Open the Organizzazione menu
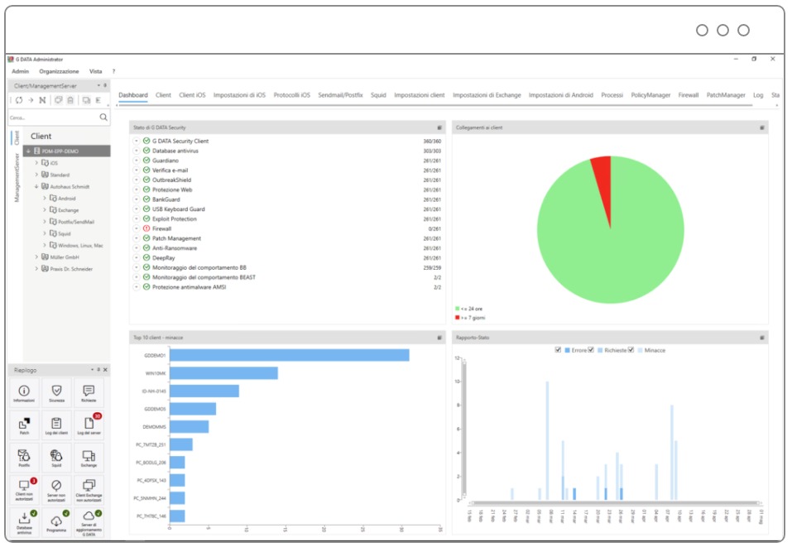The width and height of the screenshot is (792, 552). 59,71
